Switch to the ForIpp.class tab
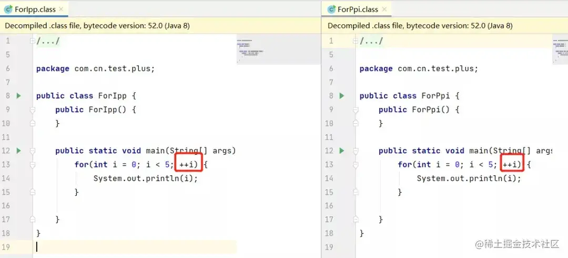 tap(34, 9)
